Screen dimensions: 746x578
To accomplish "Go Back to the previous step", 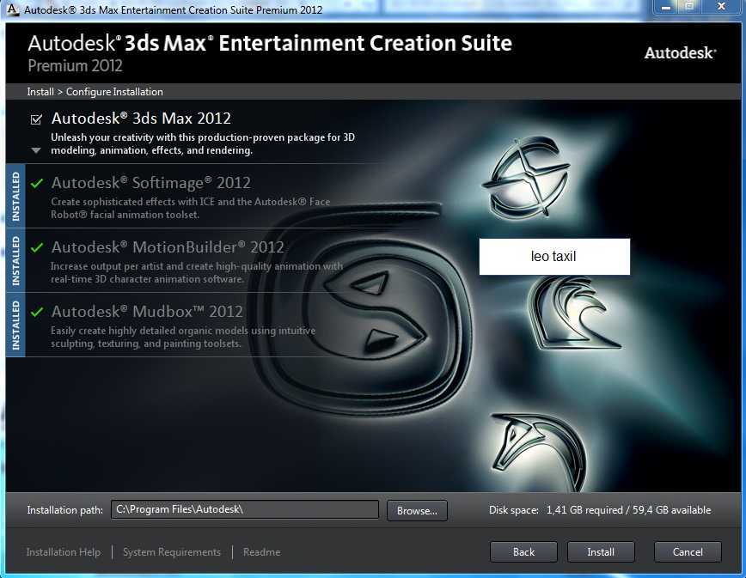I will (523, 552).
